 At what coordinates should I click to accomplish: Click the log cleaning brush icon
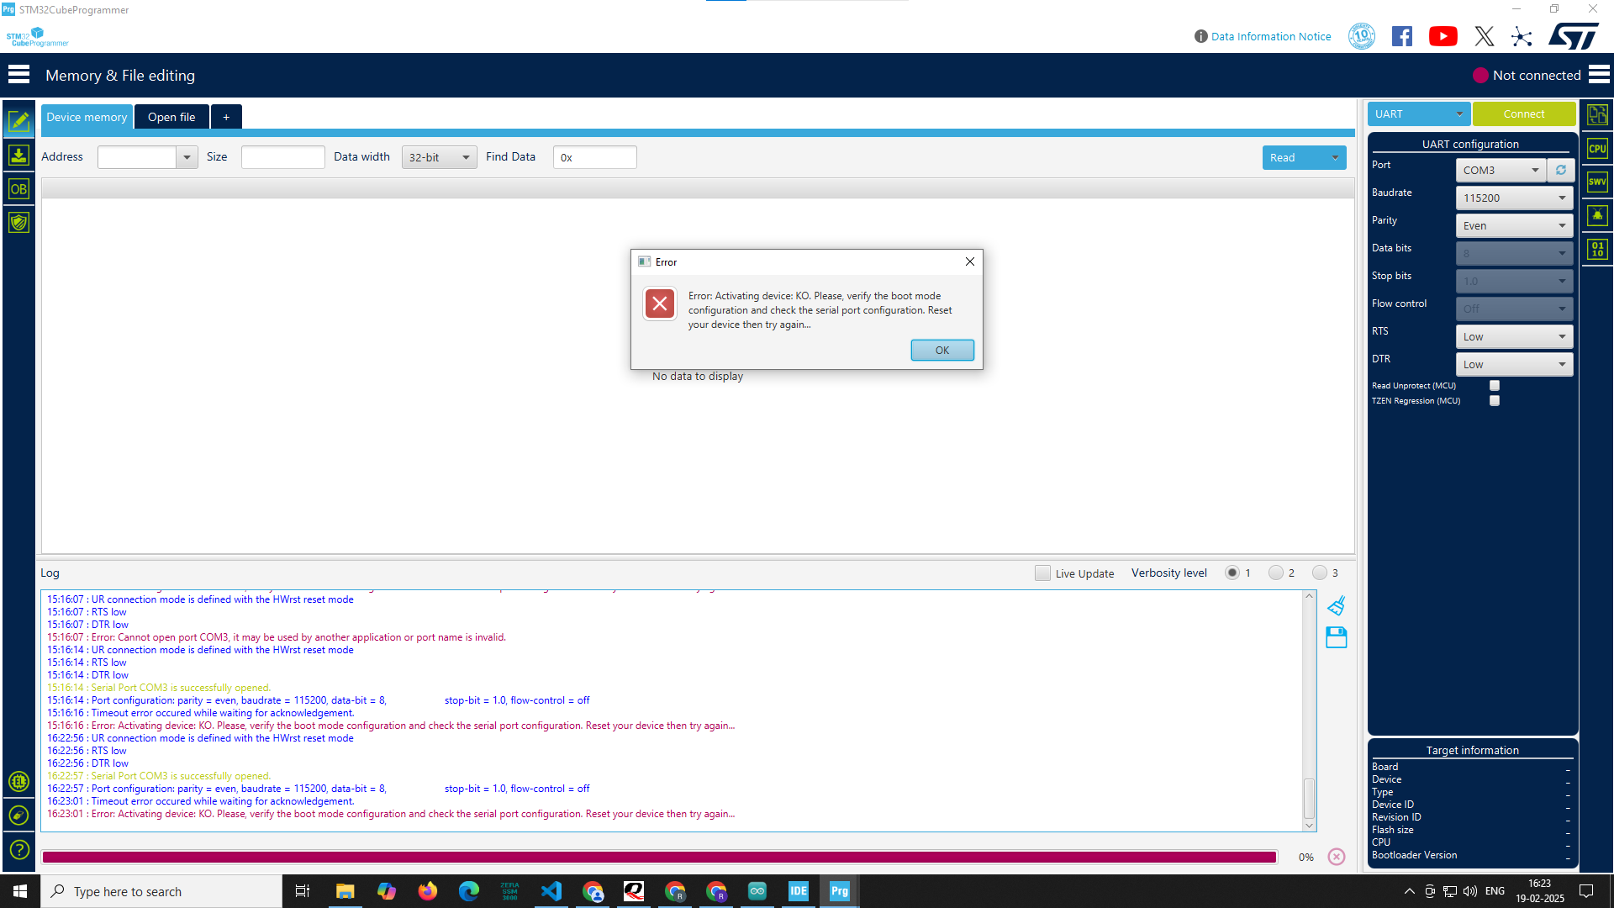(x=1336, y=606)
